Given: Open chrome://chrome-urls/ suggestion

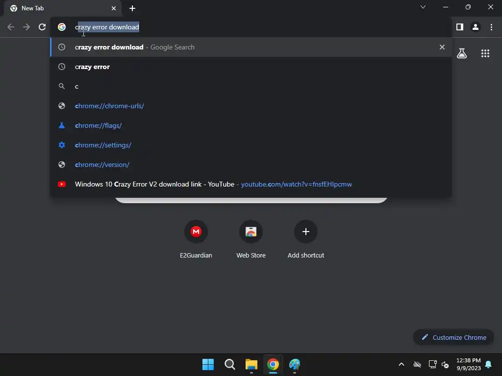Looking at the screenshot, I should pos(251,106).
